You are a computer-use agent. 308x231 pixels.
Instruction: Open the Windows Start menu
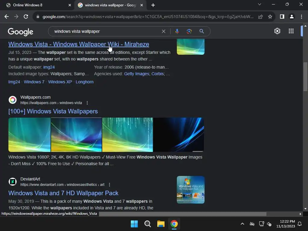coord(134,224)
